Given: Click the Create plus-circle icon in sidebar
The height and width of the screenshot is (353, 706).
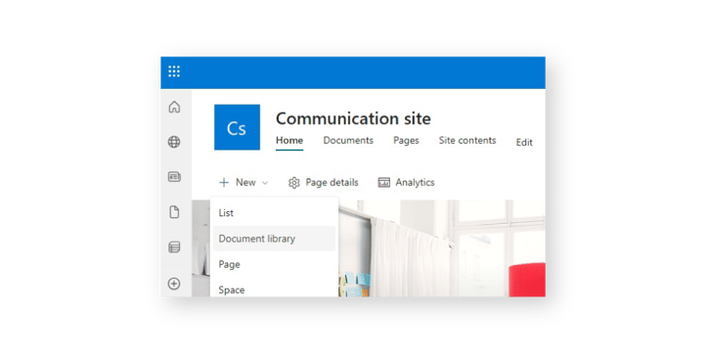Looking at the screenshot, I should [x=174, y=284].
